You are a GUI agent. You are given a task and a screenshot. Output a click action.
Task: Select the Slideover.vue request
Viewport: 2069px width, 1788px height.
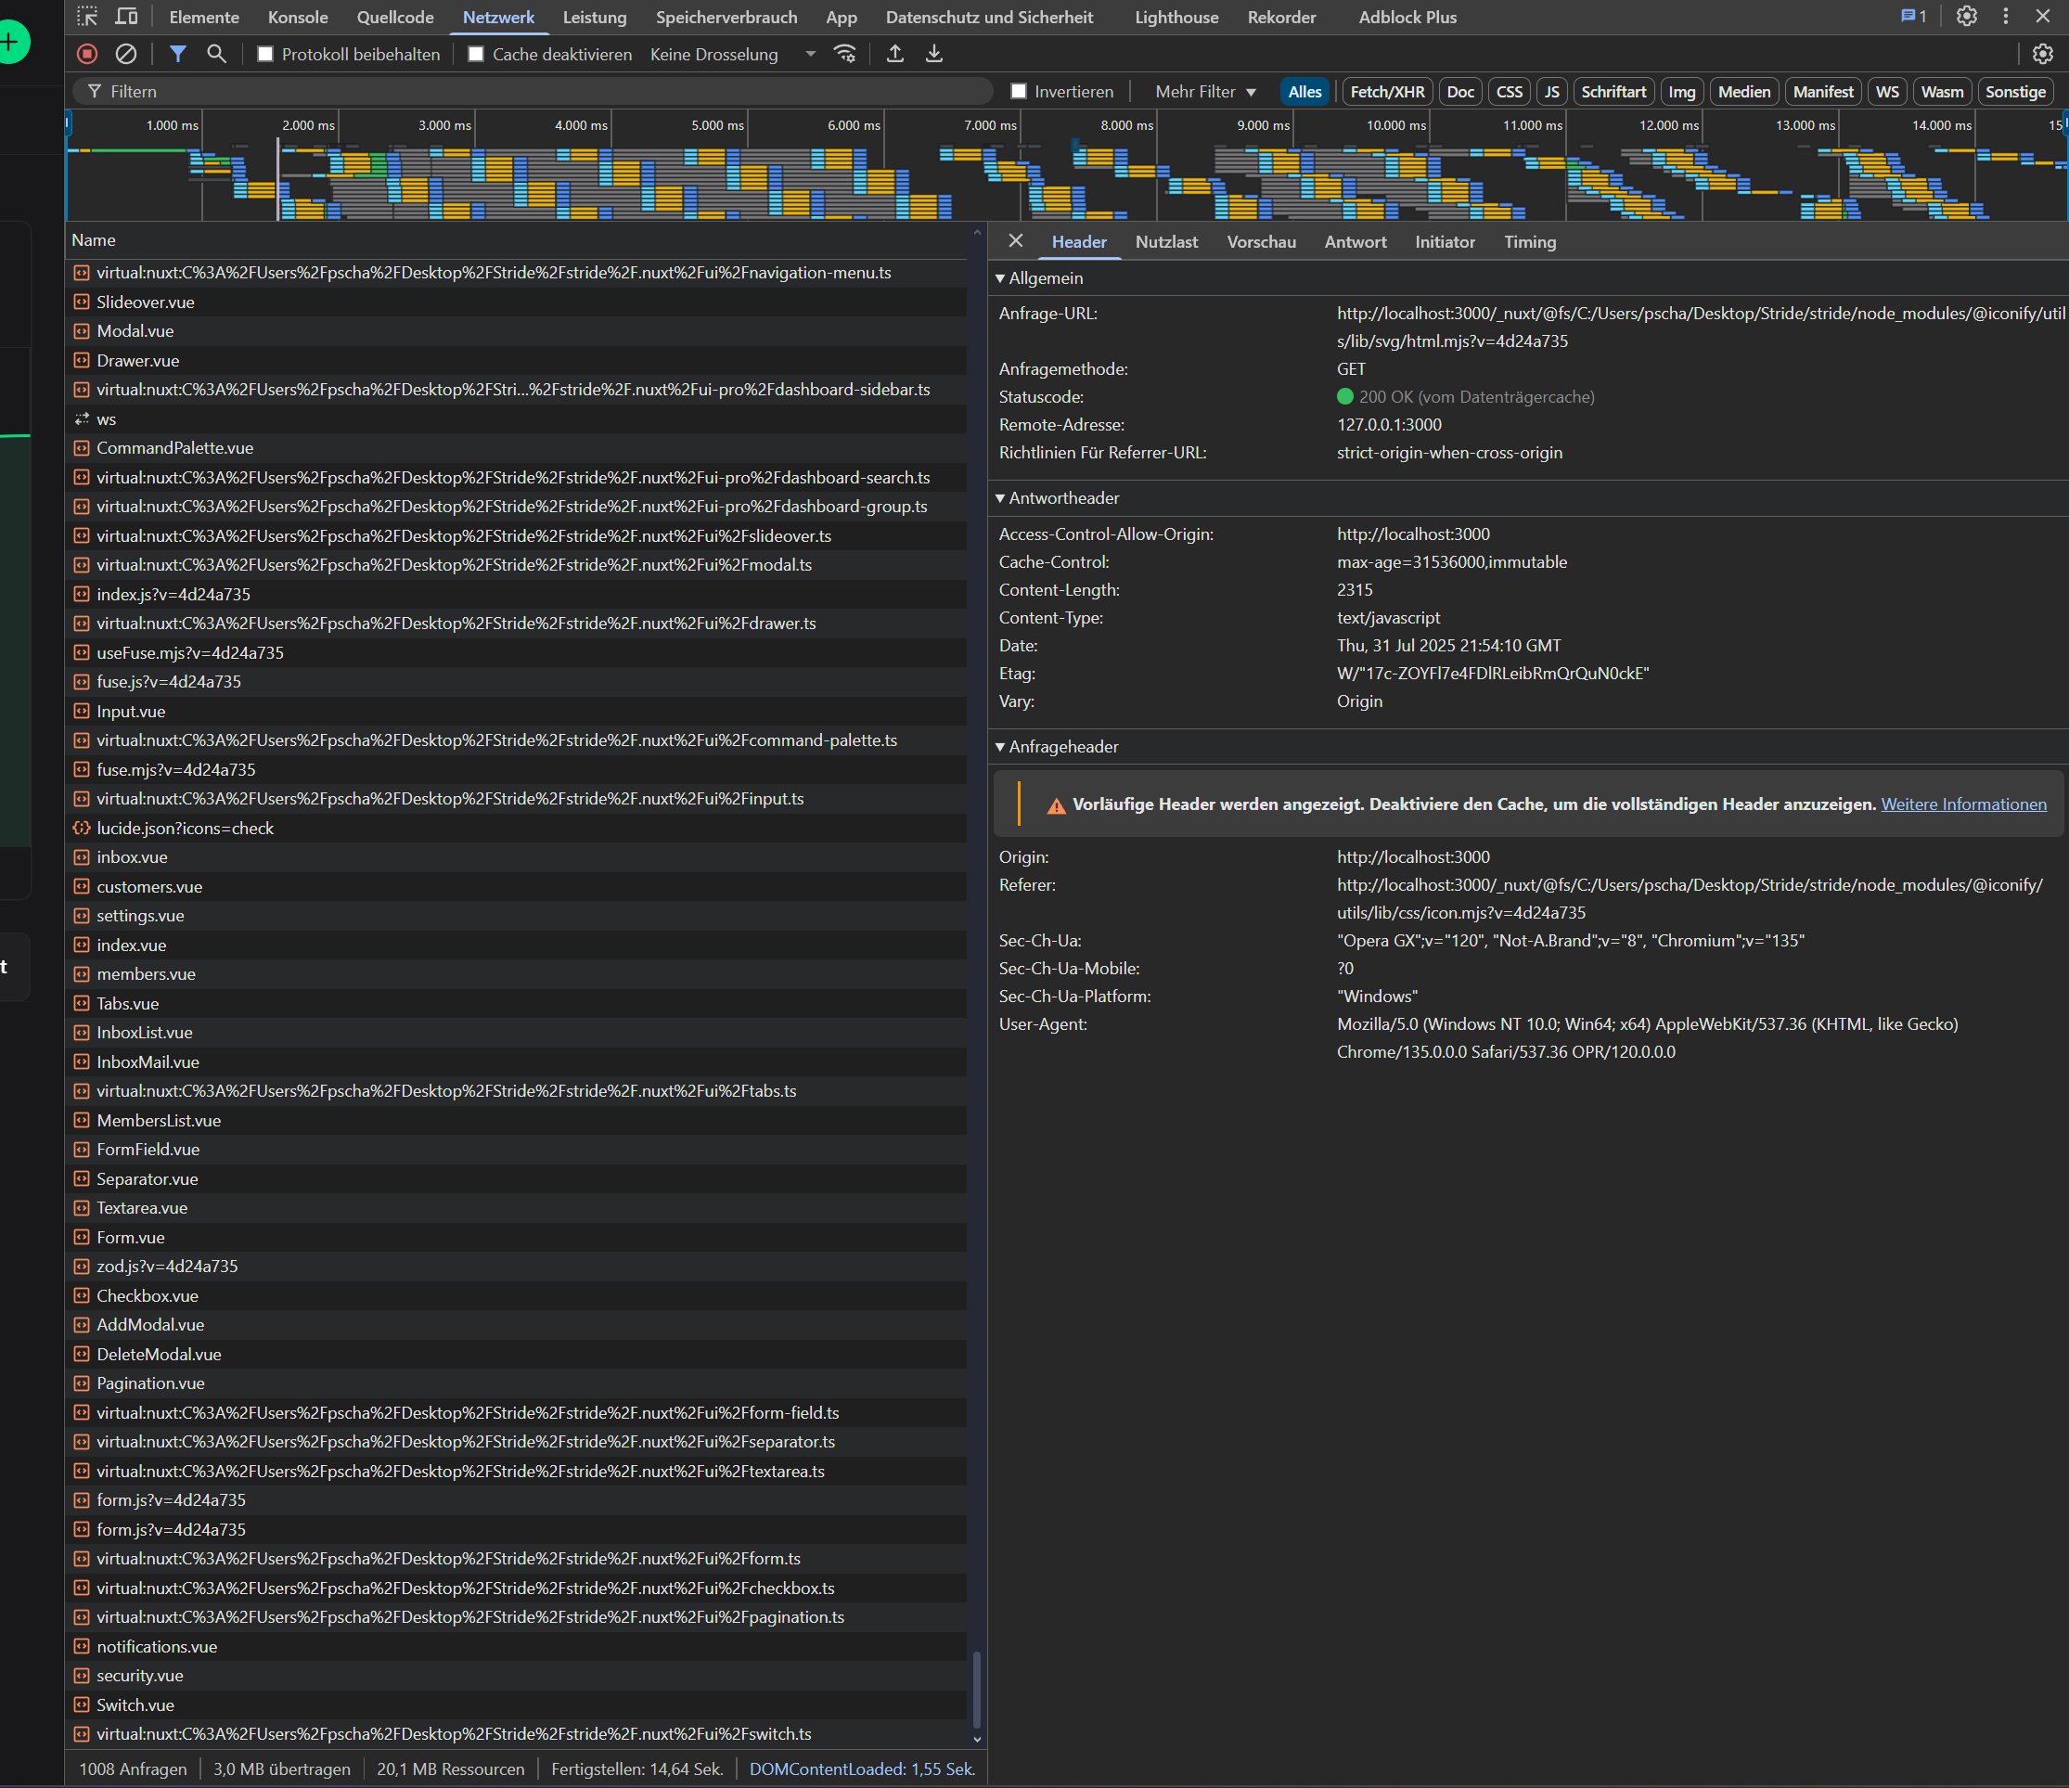click(x=516, y=302)
